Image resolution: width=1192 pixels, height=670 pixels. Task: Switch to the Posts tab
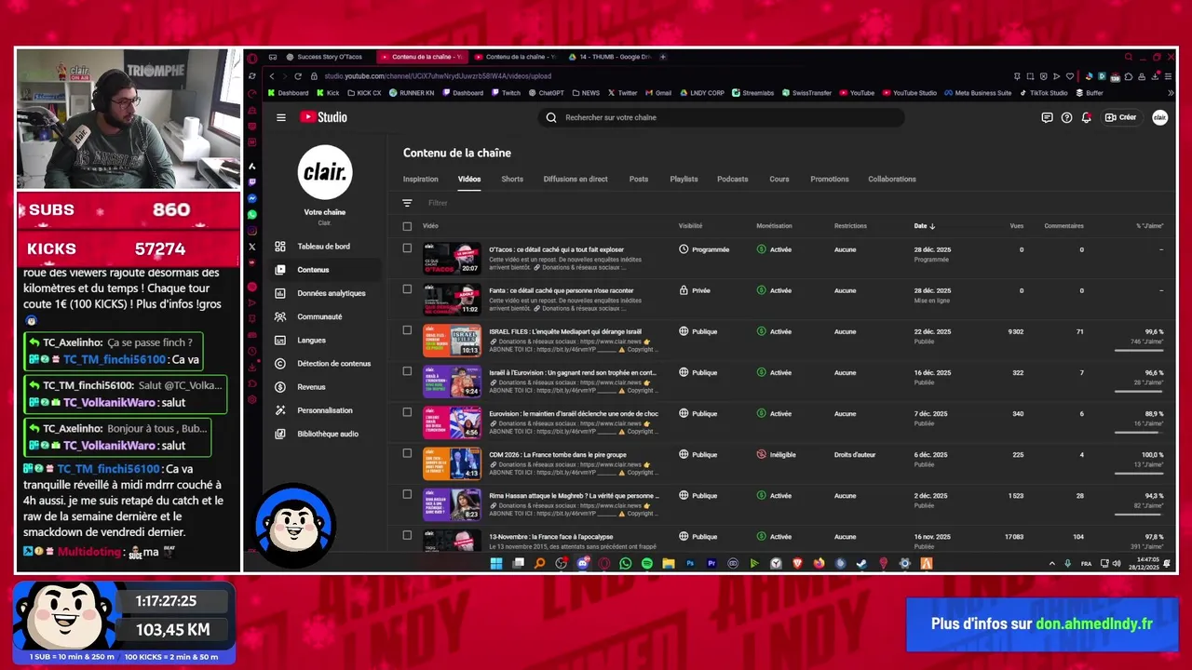[639, 179]
